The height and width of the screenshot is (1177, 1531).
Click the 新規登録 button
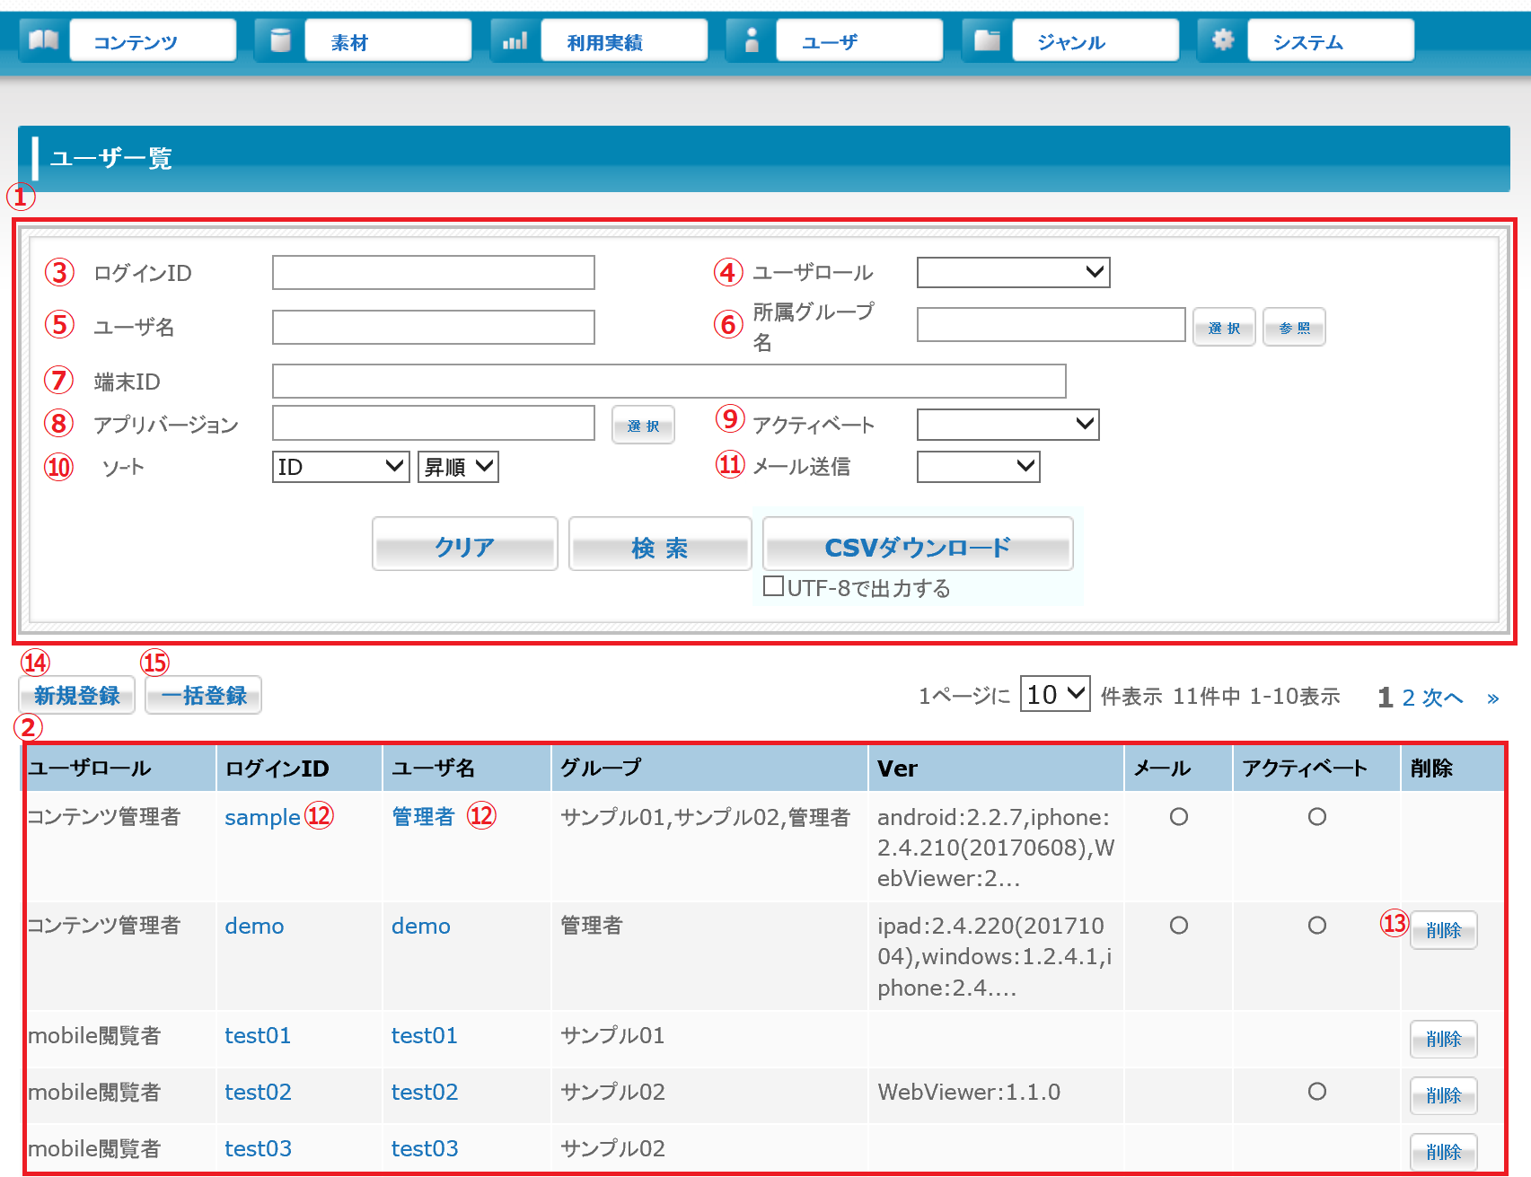(77, 696)
